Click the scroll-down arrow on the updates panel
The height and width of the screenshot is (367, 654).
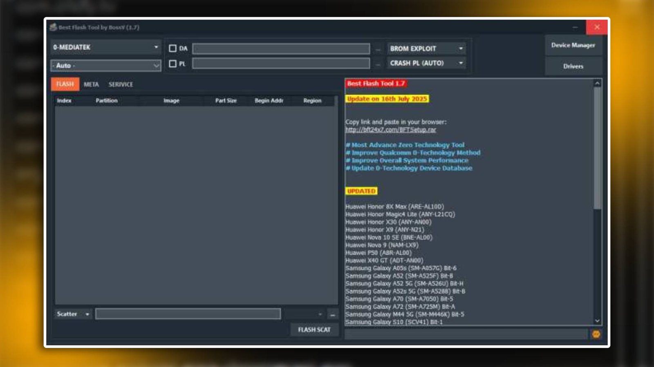pyautogui.click(x=597, y=320)
